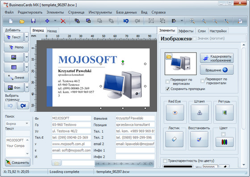The height and width of the screenshot is (177, 250).
Task: Click the Восстановить restore tool
Action: click(x=199, y=139)
